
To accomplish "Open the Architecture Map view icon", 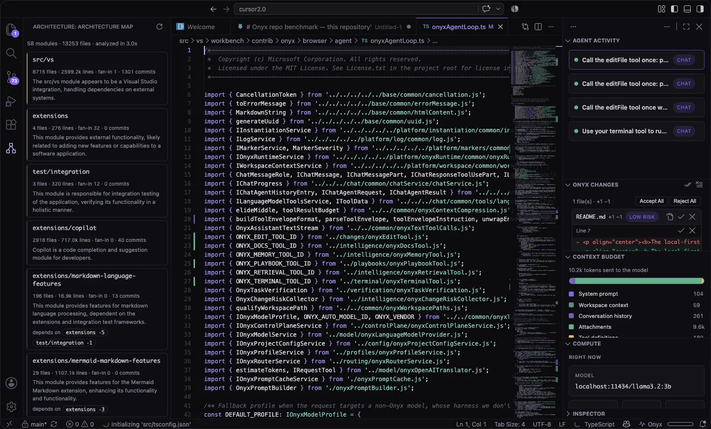I will [x=11, y=148].
